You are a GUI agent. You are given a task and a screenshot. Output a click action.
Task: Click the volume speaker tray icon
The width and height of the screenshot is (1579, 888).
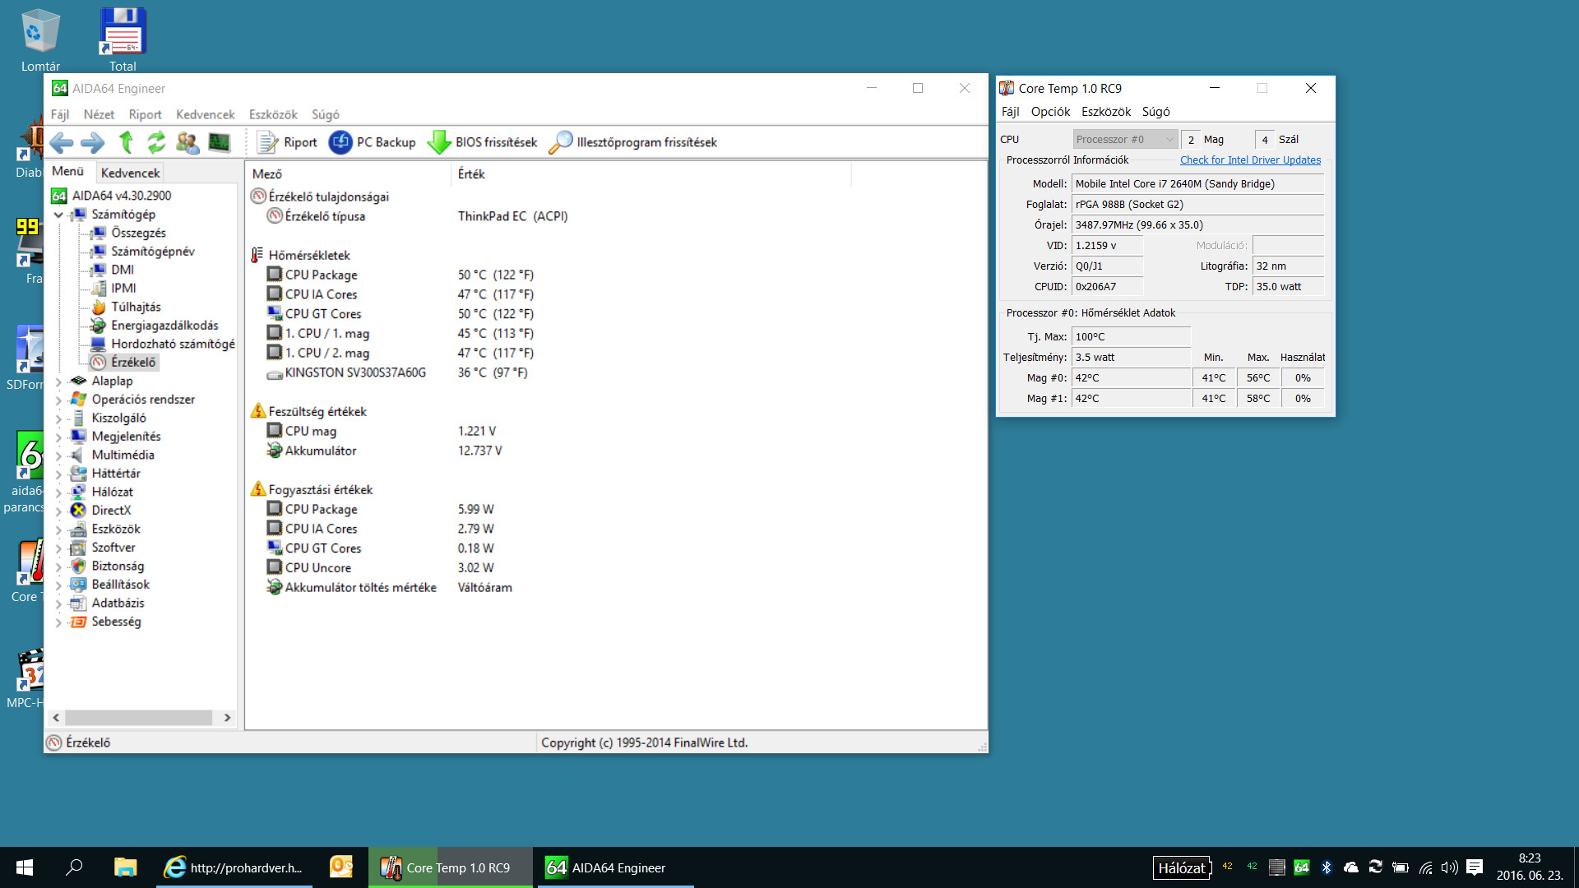point(1449,867)
